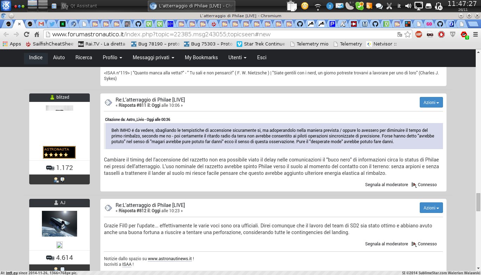
Task: Expand the Utenti dropdown menu
Action: pyautogui.click(x=237, y=57)
